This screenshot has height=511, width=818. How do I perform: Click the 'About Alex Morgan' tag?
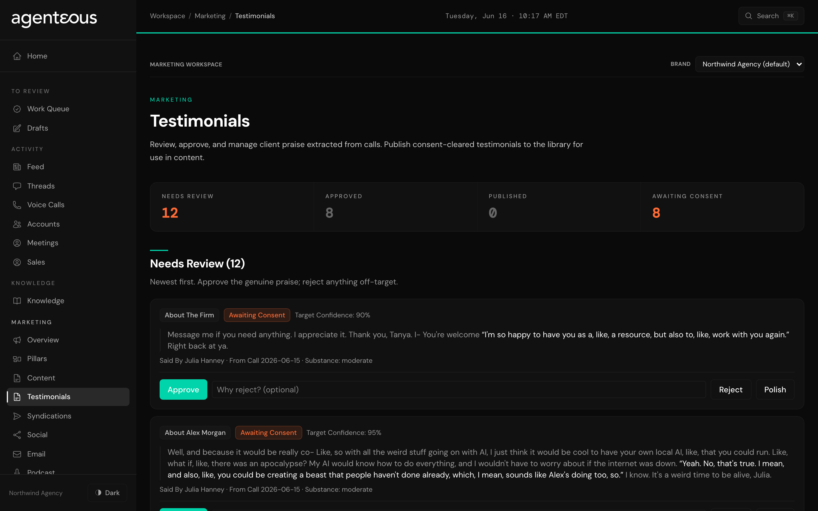click(195, 433)
